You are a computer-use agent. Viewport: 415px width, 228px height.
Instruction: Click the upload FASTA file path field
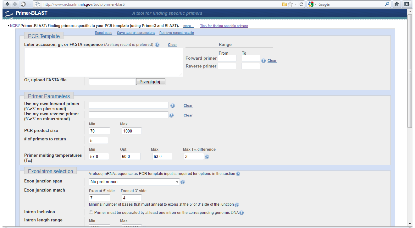112,82
